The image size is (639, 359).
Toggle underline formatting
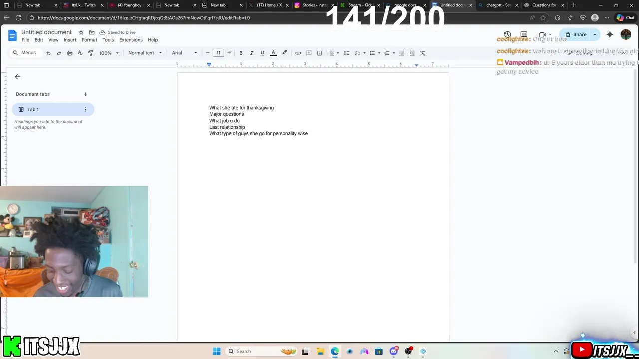(x=262, y=53)
